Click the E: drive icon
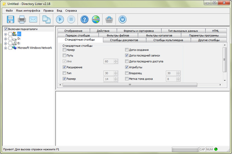Viewport: 232px width, 154px height. (x=14, y=43)
